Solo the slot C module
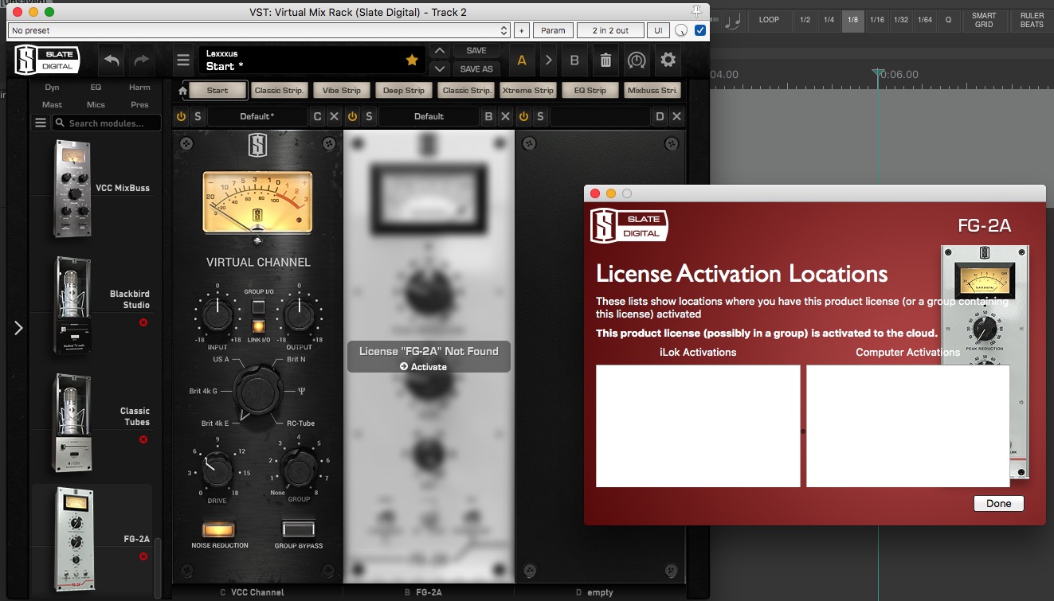Screen dimensions: 1054x601 [x=198, y=117]
